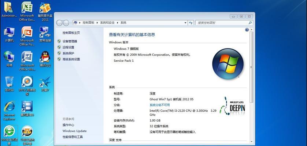Click the 制造商 value 深度
Screen dimensions: 307x146
pos(152,93)
